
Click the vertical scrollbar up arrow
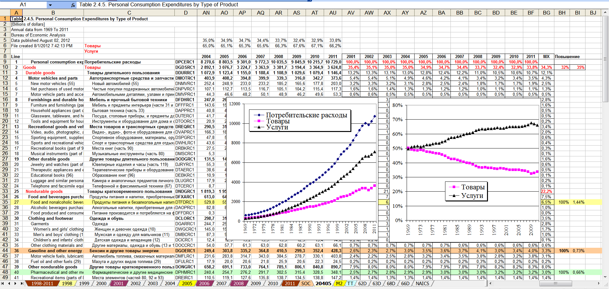[x=605, y=13]
